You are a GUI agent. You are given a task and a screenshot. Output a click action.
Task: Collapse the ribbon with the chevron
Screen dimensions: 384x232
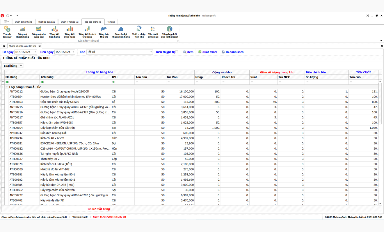coord(381,41)
